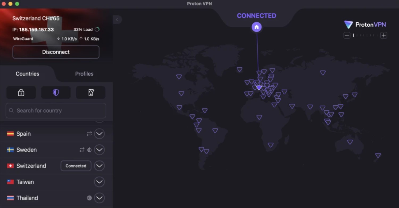The width and height of the screenshot is (399, 208).
Task: Focus the Search for country field
Action: [x=56, y=110]
